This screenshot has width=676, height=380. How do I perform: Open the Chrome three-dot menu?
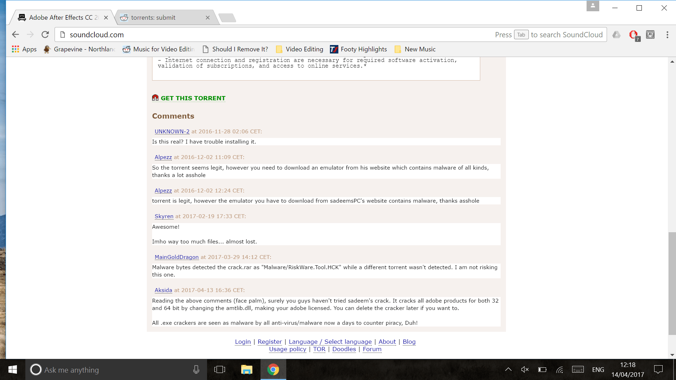[667, 34]
